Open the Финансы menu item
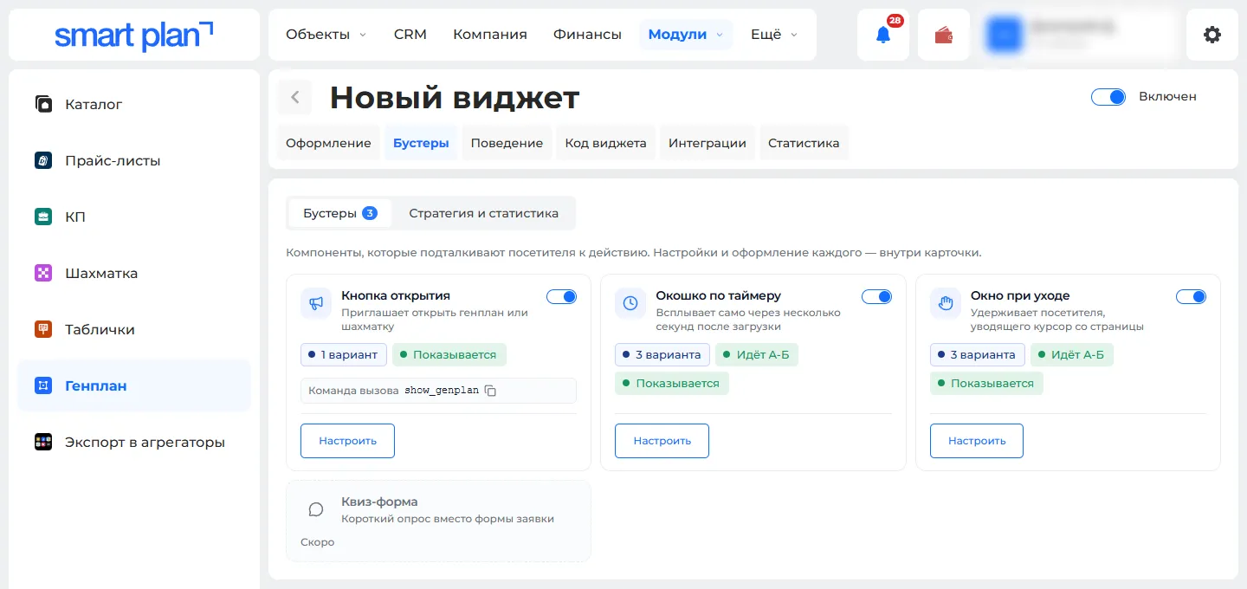This screenshot has height=589, width=1247. (587, 35)
